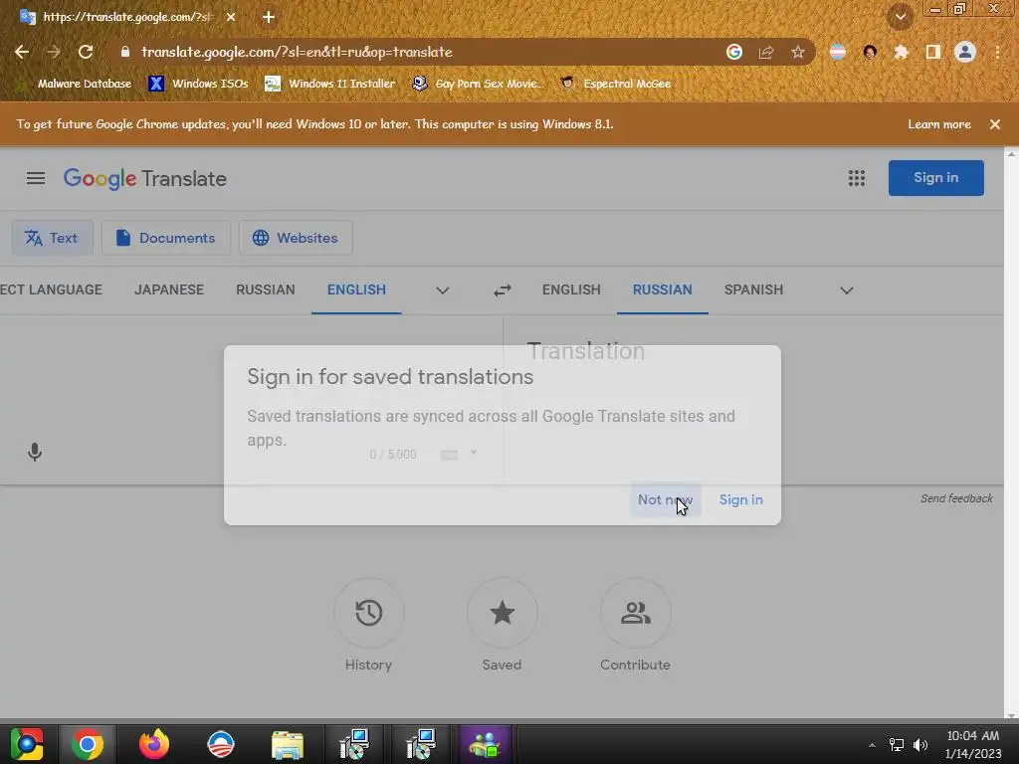The height and width of the screenshot is (764, 1019).
Task: Click the Google Translate logo
Action: point(145,179)
